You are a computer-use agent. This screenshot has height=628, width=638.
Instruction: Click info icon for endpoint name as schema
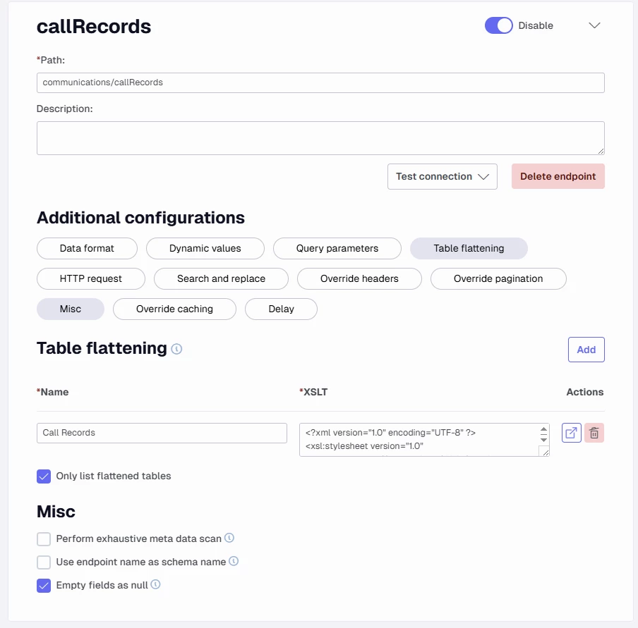tap(234, 561)
